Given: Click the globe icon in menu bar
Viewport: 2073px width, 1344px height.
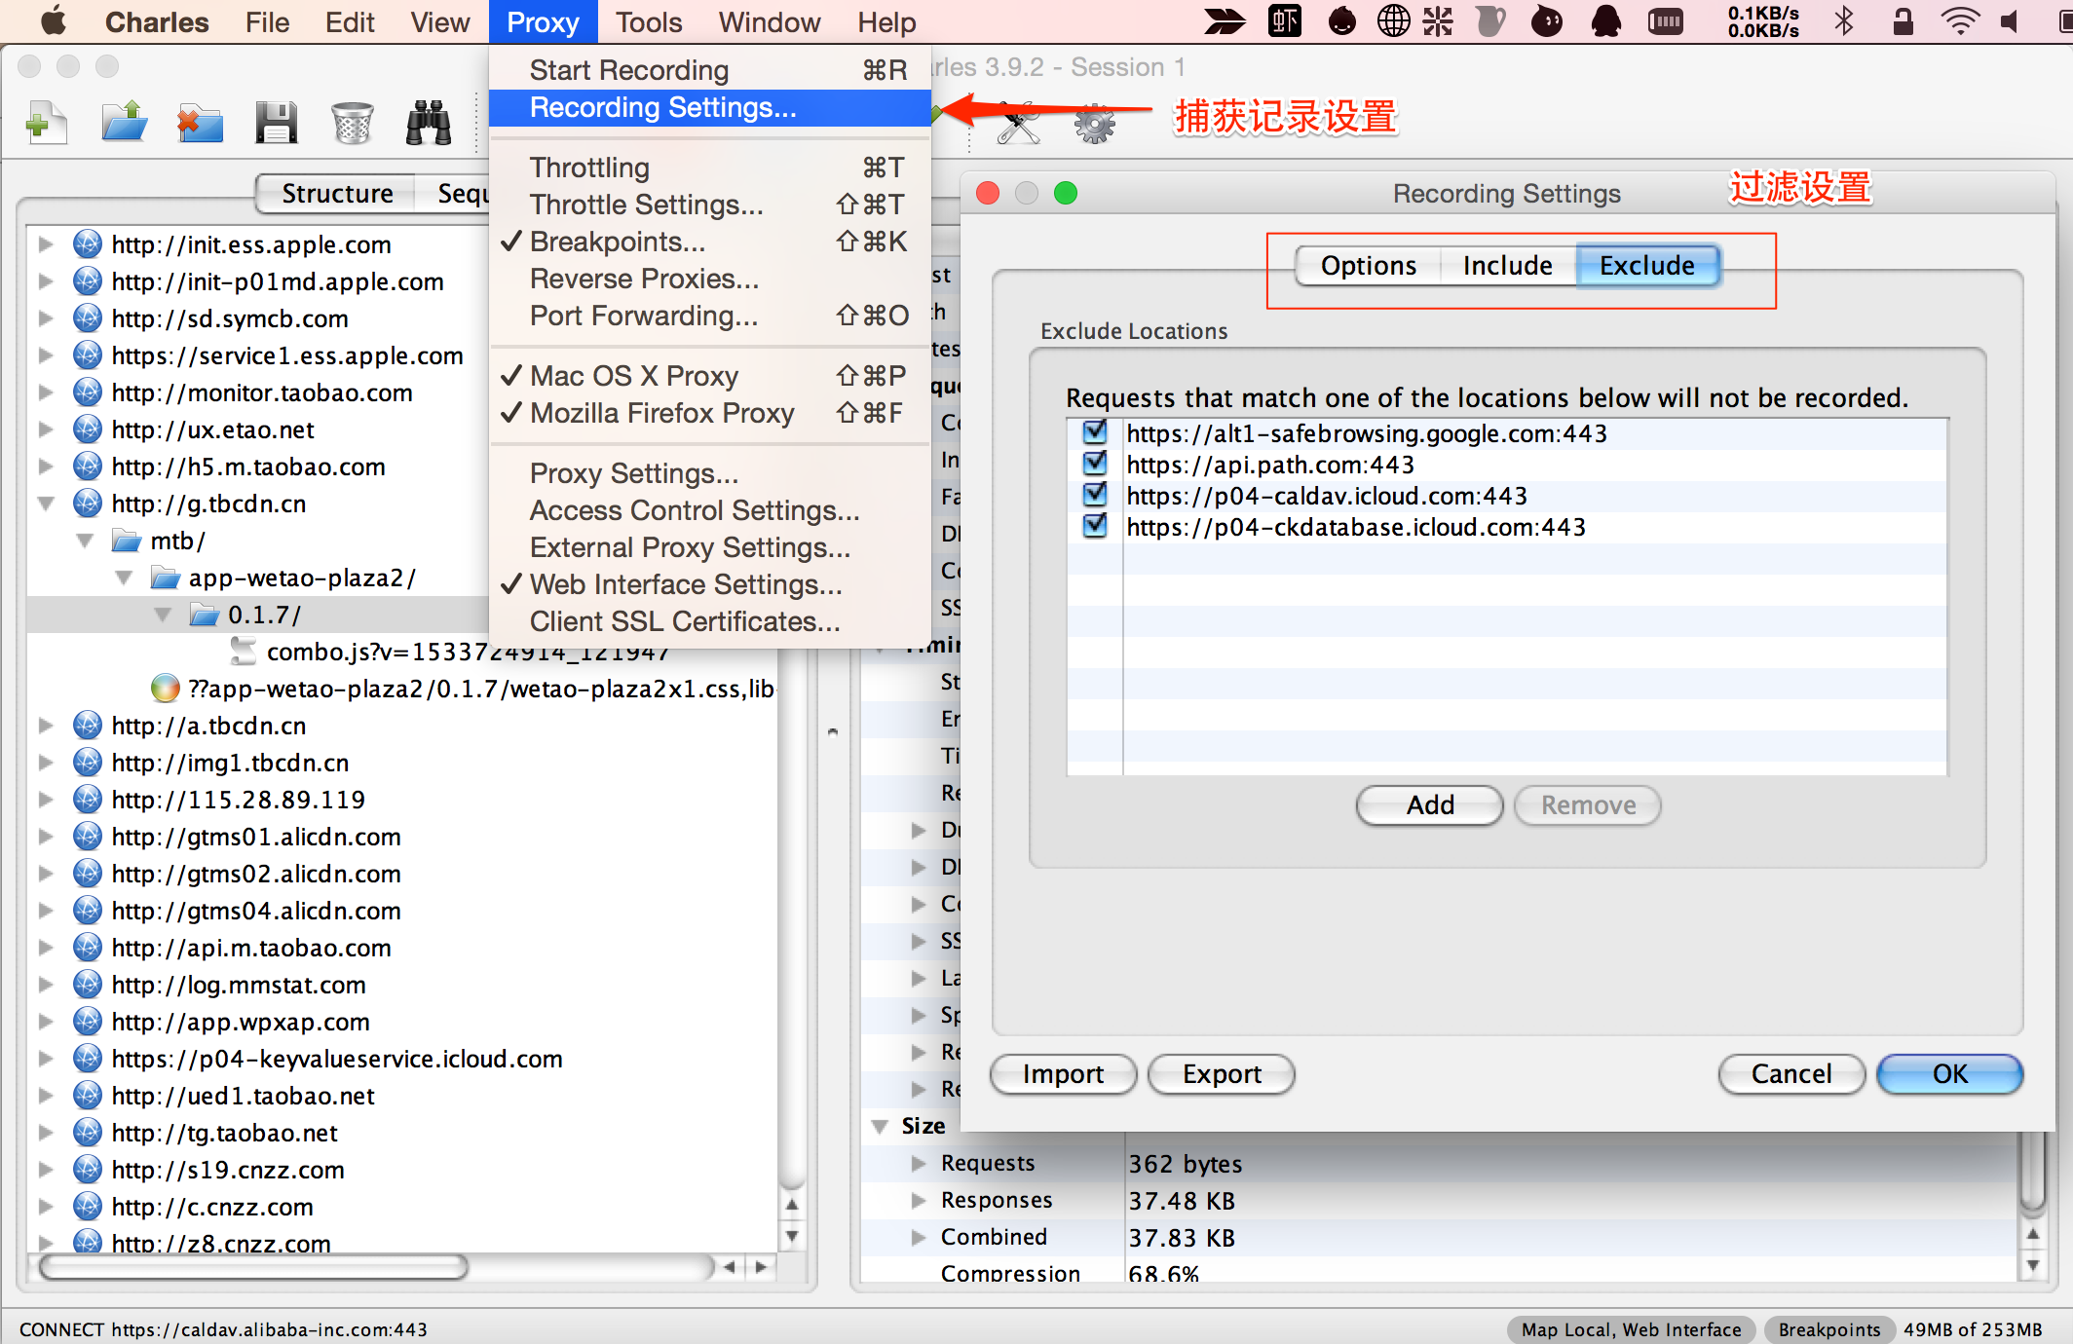Looking at the screenshot, I should pyautogui.click(x=1393, y=20).
